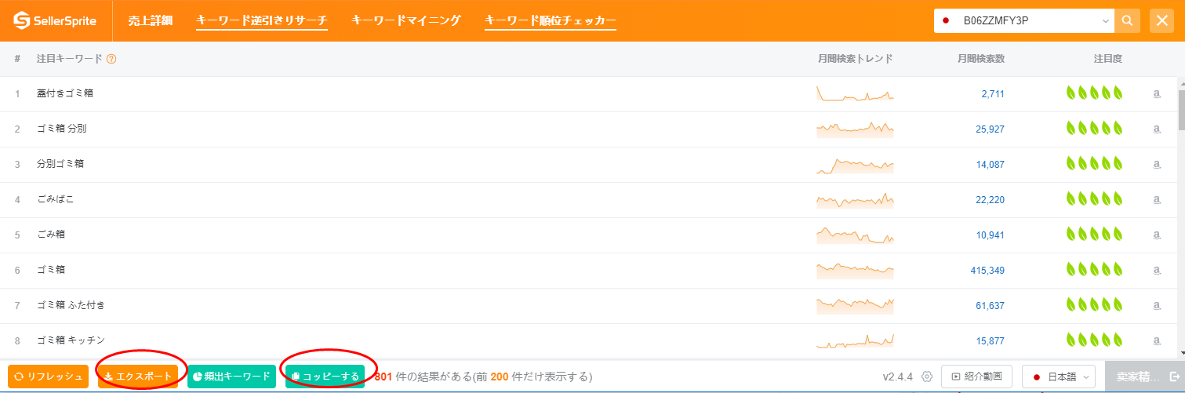Image resolution: width=1185 pixels, height=393 pixels.
Task: Open Amazon link for ゴミ箱 ふた付き row
Action: [1157, 305]
